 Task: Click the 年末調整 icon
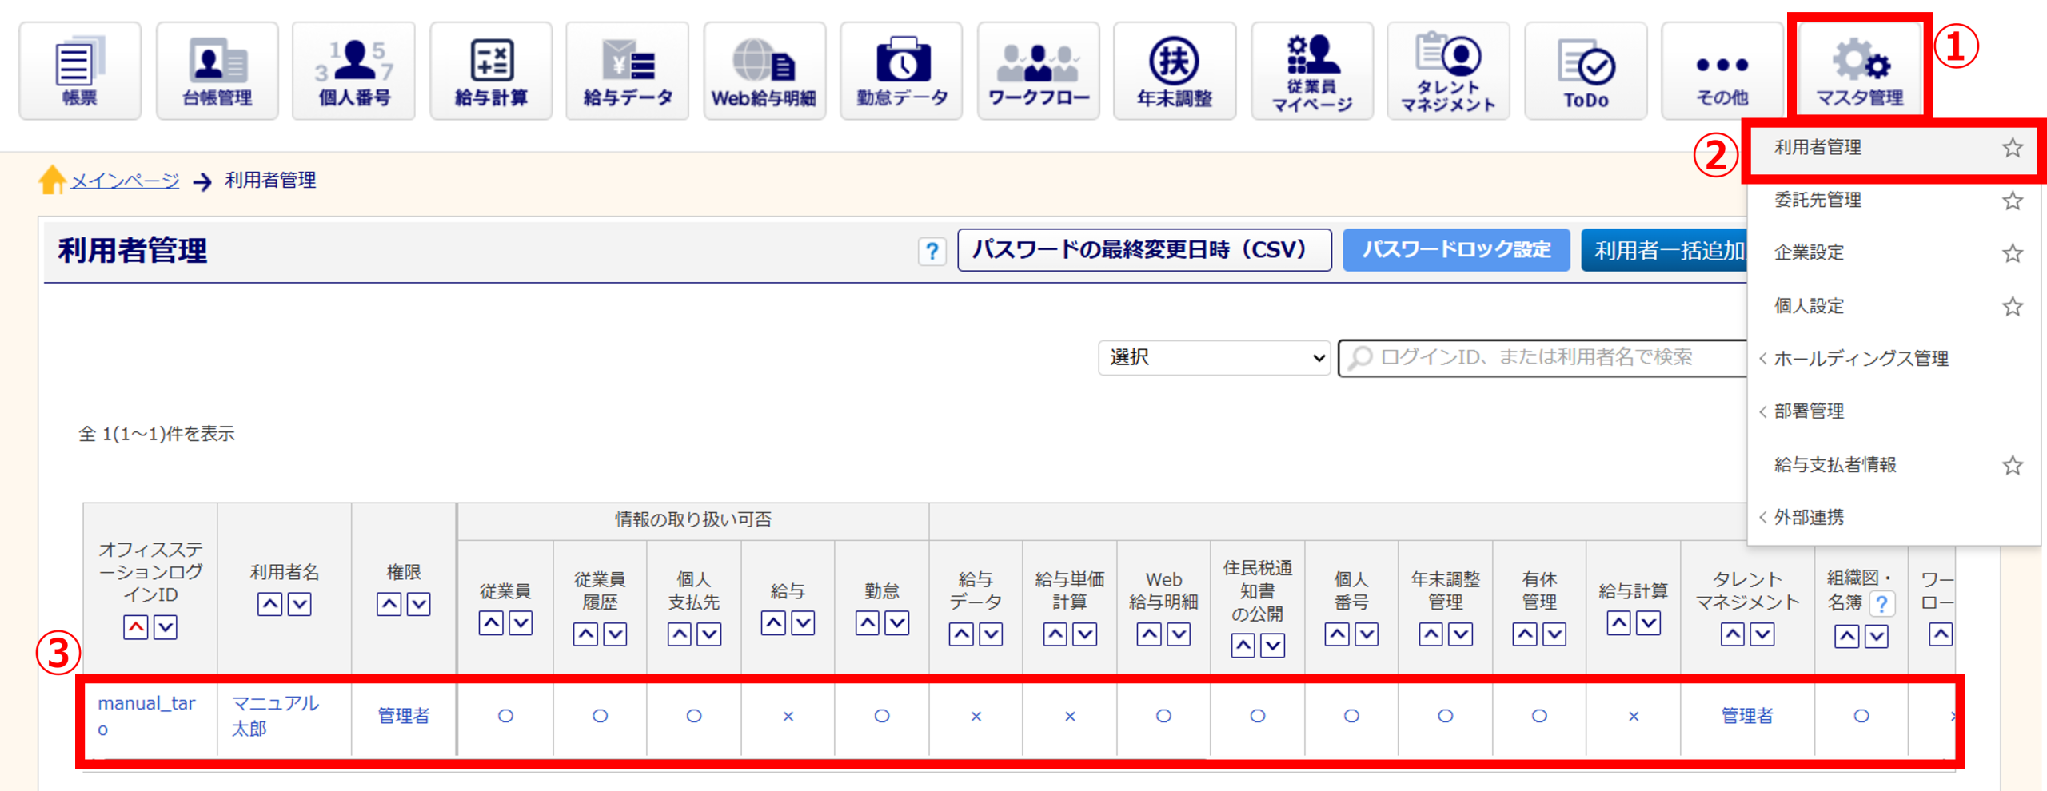(1174, 71)
